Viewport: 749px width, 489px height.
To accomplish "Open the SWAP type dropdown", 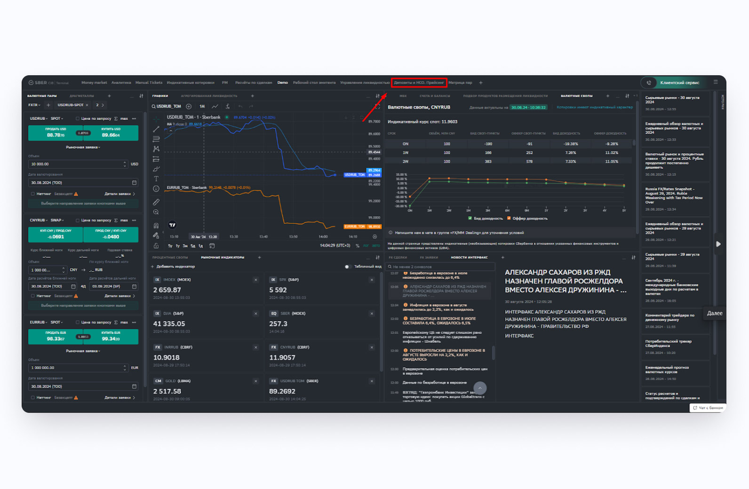I will tap(57, 220).
